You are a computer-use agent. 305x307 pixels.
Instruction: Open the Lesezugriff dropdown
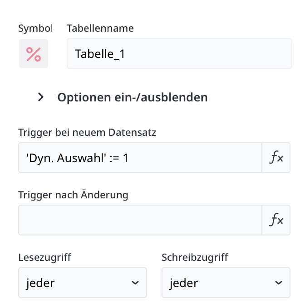83,283
